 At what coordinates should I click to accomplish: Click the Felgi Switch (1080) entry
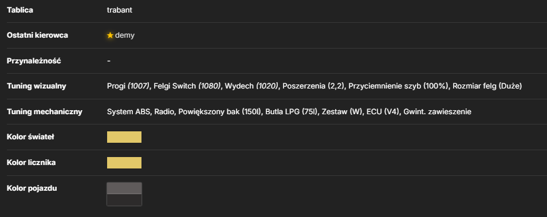click(187, 86)
